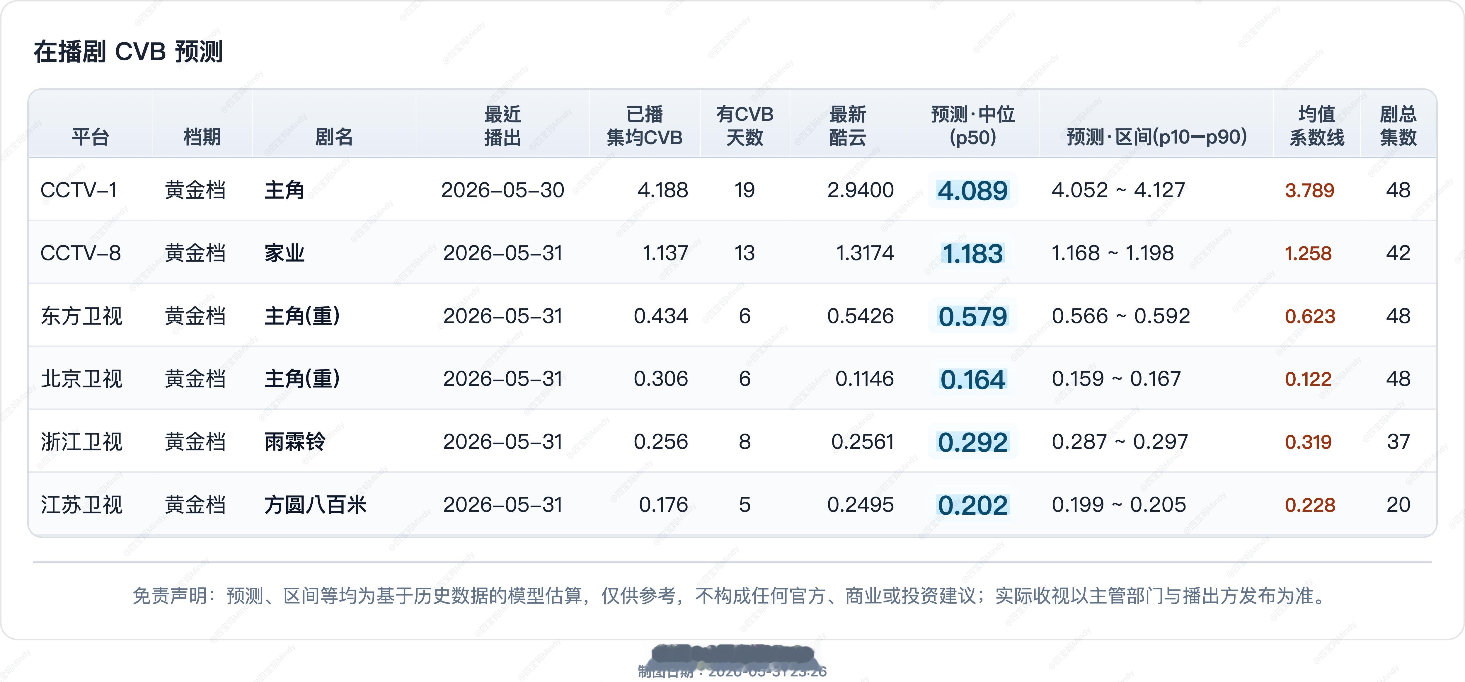Click the 酷云 value 2.9400

(861, 190)
